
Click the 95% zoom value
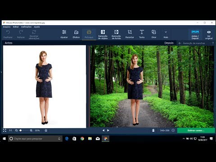(x=37, y=130)
